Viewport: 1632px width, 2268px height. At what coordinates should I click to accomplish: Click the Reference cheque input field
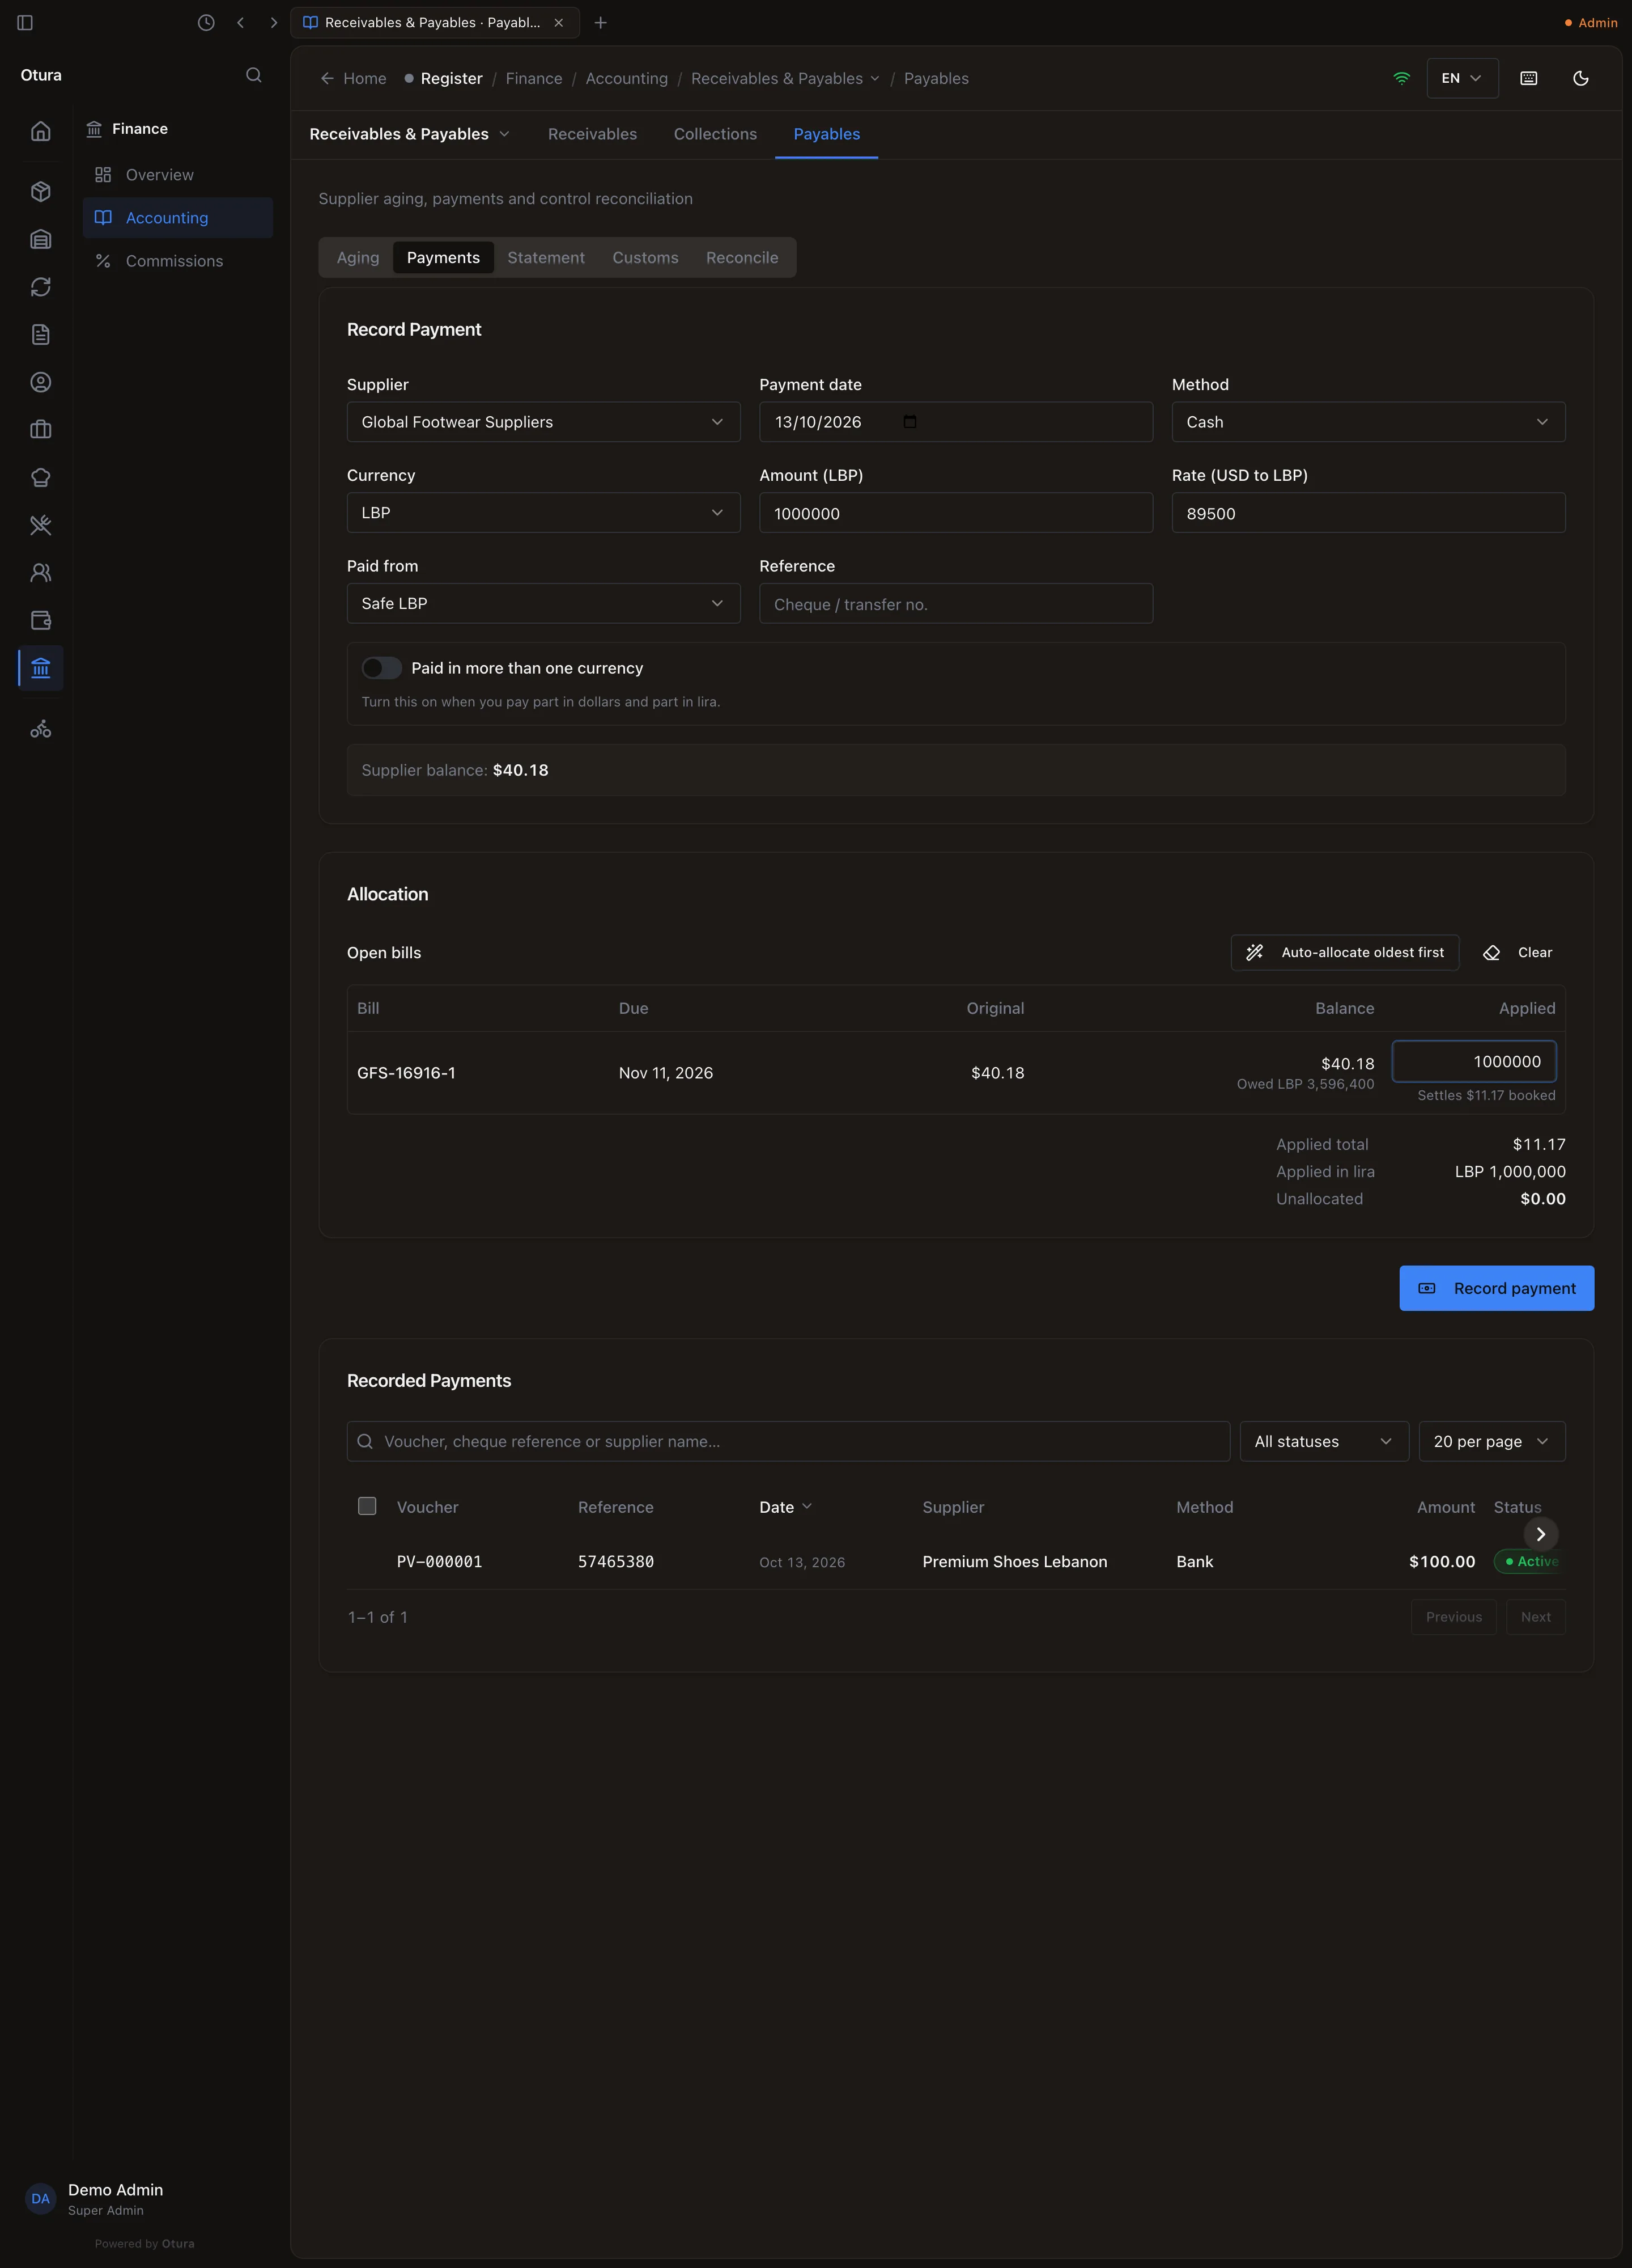point(955,604)
